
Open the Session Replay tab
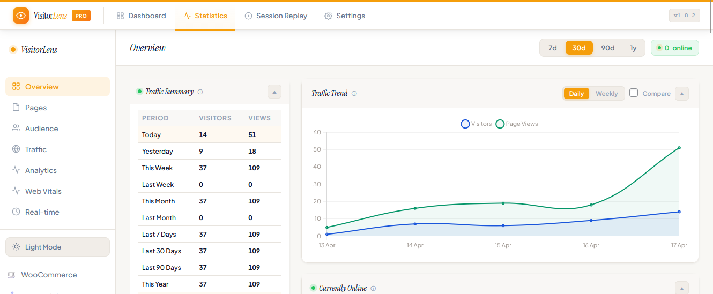[x=276, y=16]
